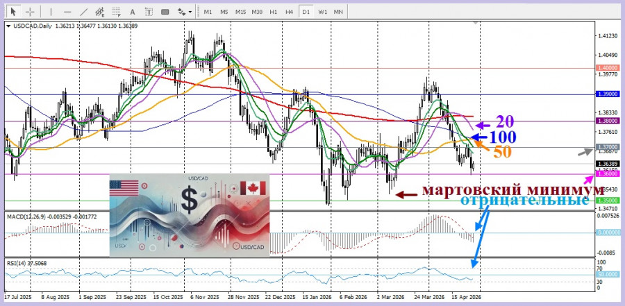Select the cursor arrow tool

pyautogui.click(x=15, y=12)
